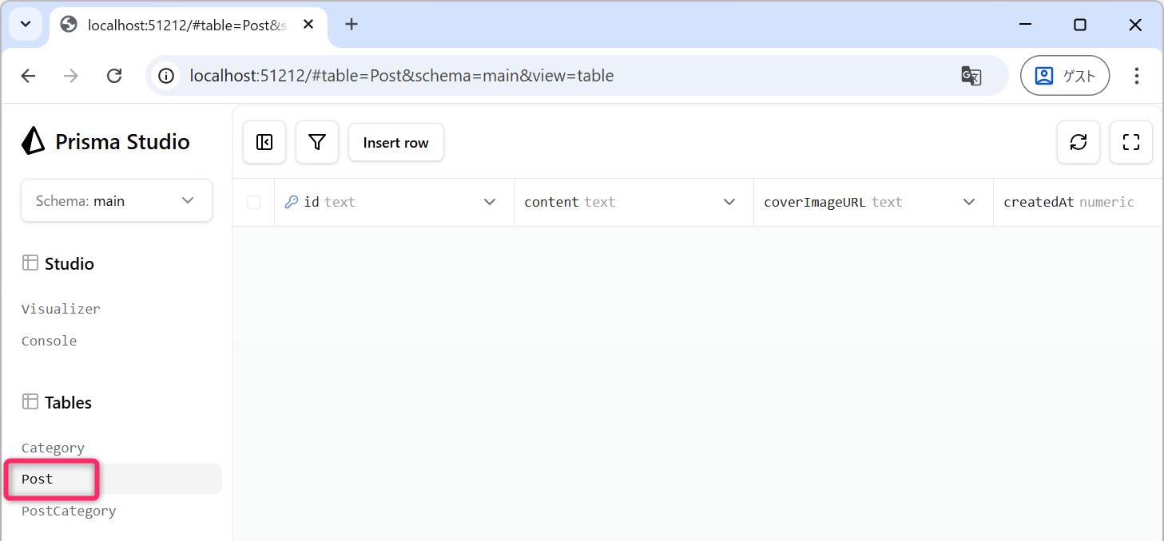Collapse the sidebar panel icon
This screenshot has height=541, width=1164.
pyautogui.click(x=264, y=142)
